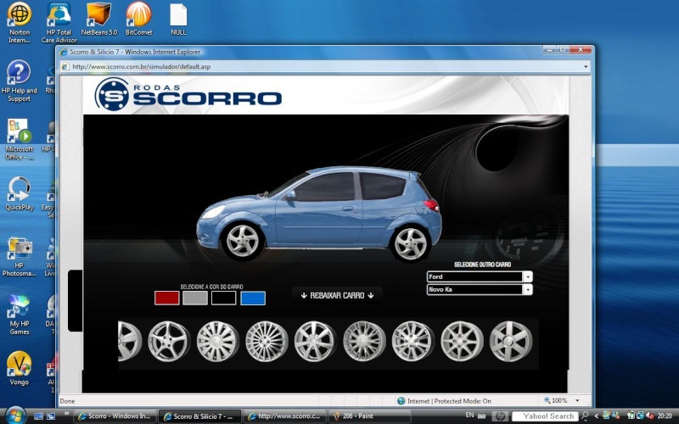
Task: Open HP Photosmart desktop icon
Action: (19, 256)
